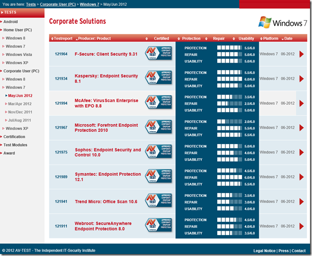Click AV-TEST certified badge for Webroot
Viewport: 312px width, 256px height.
point(158,225)
